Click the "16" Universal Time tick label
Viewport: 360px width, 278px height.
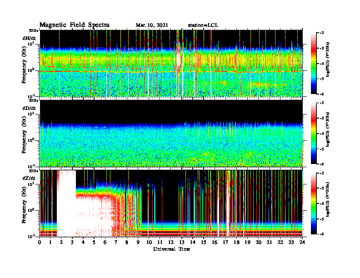coord(215,242)
